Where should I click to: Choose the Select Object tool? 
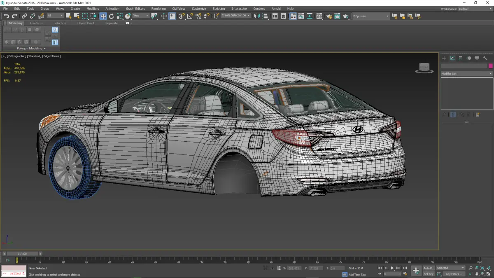68,16
